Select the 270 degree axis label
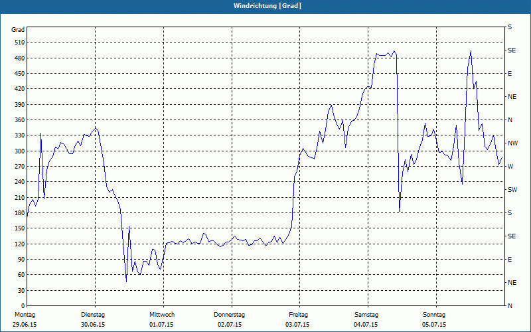Screen dimensions: 531x332 (x=20, y=167)
